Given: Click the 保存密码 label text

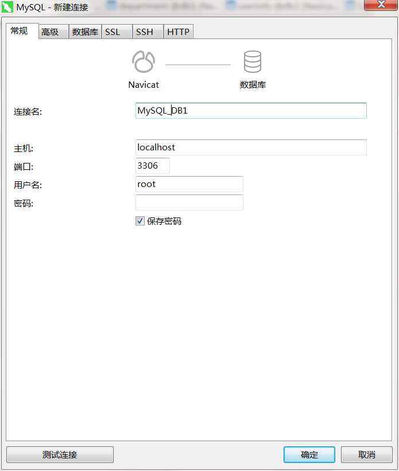Looking at the screenshot, I should 164,221.
